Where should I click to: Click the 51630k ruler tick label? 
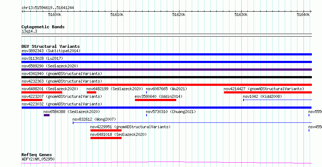[241, 15]
